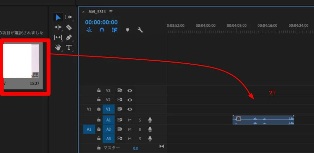The image size is (314, 153).
Task: Toggle V1 track targeting button
Action: click(x=108, y=109)
